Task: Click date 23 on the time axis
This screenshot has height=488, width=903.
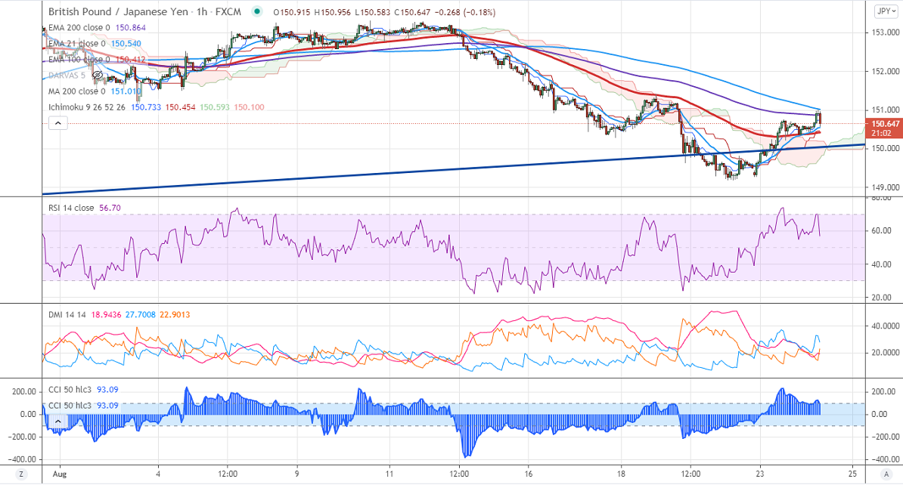Action: tap(760, 474)
